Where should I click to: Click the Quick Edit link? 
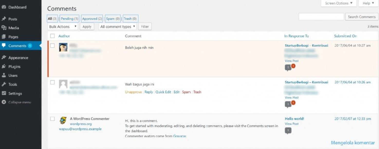pos(163,92)
